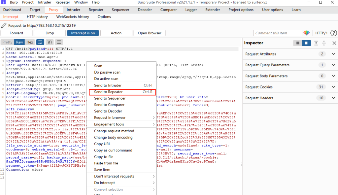
Task: Select Change body encoding
Action: pyautogui.click(x=121, y=138)
